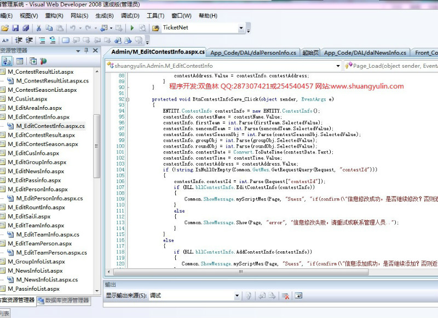Open the 帮助(H) menu
The height and width of the screenshot is (318, 438).
pos(208,16)
